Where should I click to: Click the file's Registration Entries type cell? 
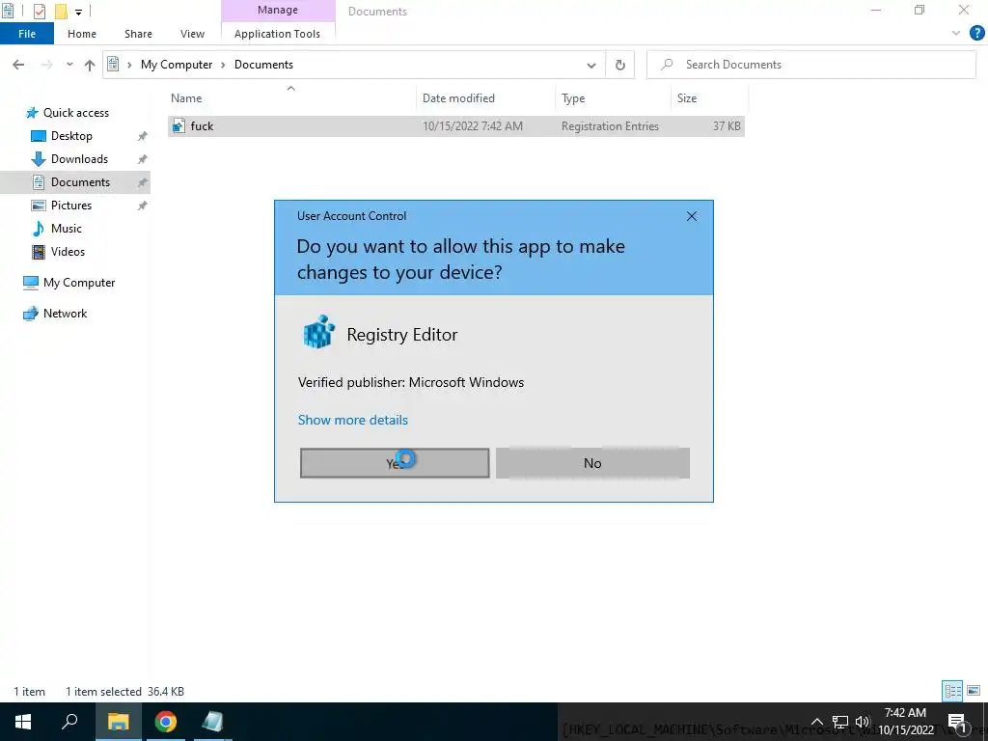[x=610, y=126]
